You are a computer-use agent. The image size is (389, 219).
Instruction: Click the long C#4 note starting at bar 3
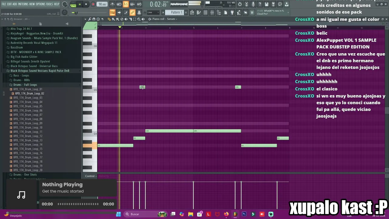point(169,131)
